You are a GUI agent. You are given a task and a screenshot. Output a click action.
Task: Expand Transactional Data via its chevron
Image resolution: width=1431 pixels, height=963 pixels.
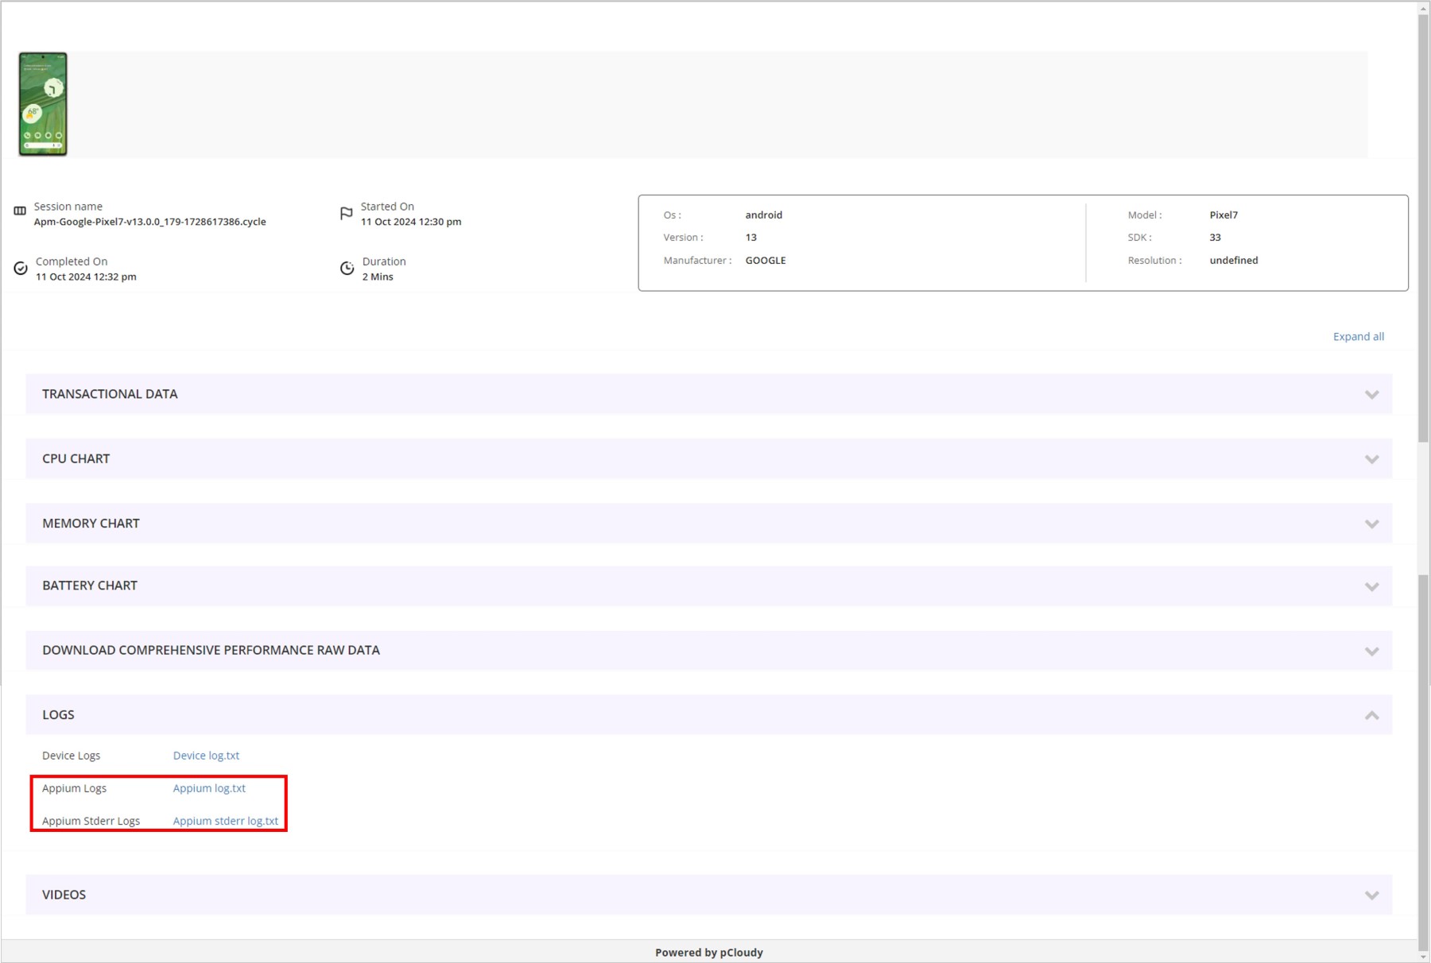click(x=1371, y=394)
